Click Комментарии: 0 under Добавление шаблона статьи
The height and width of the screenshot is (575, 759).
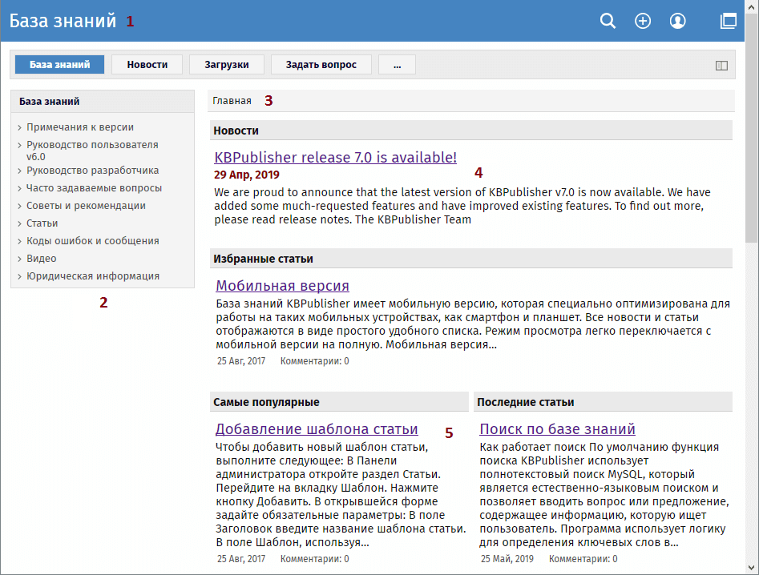(315, 558)
